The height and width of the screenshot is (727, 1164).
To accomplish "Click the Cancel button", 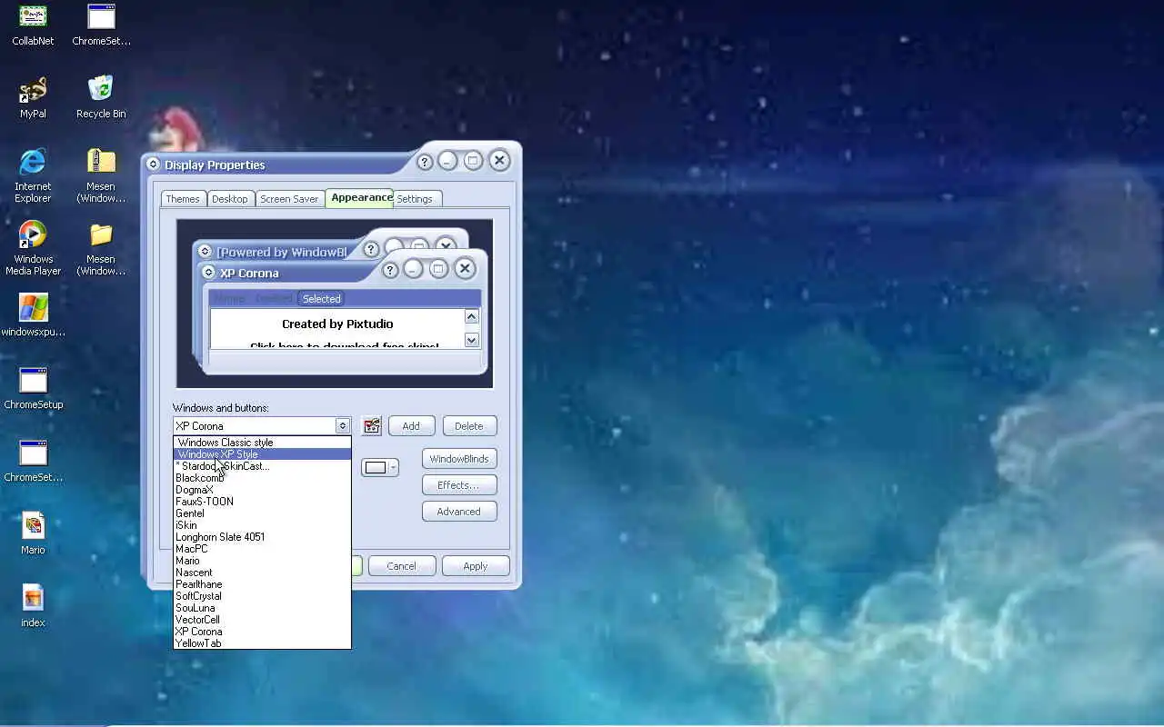I will [401, 566].
